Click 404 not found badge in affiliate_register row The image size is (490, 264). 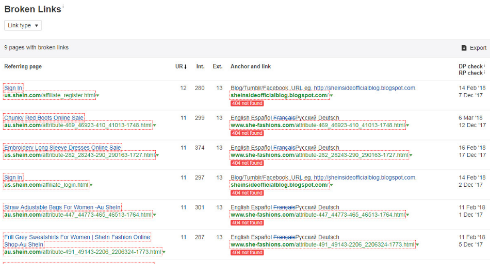tap(247, 103)
